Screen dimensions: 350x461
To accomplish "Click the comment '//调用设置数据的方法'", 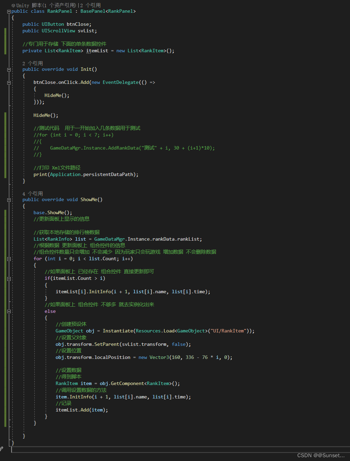I will click(x=81, y=390).
